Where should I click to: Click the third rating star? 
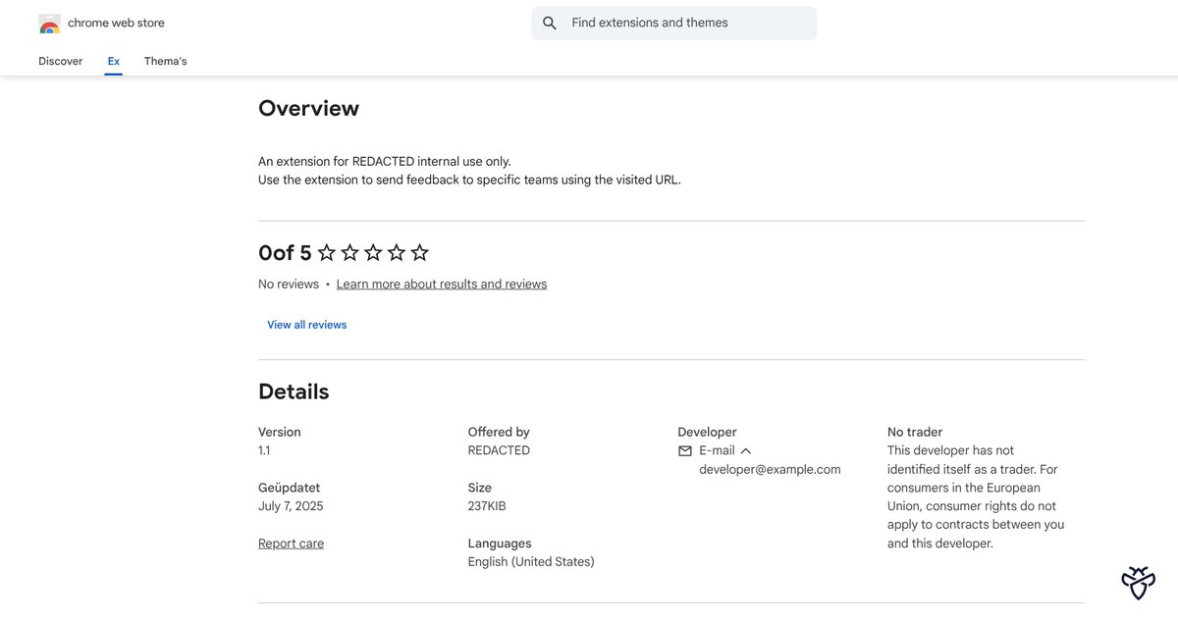(x=373, y=253)
